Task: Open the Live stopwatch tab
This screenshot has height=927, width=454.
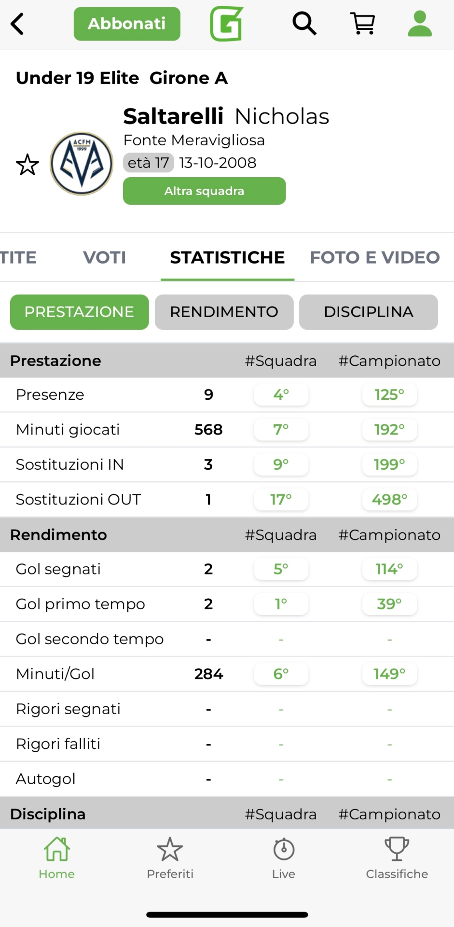Action: pyautogui.click(x=284, y=858)
